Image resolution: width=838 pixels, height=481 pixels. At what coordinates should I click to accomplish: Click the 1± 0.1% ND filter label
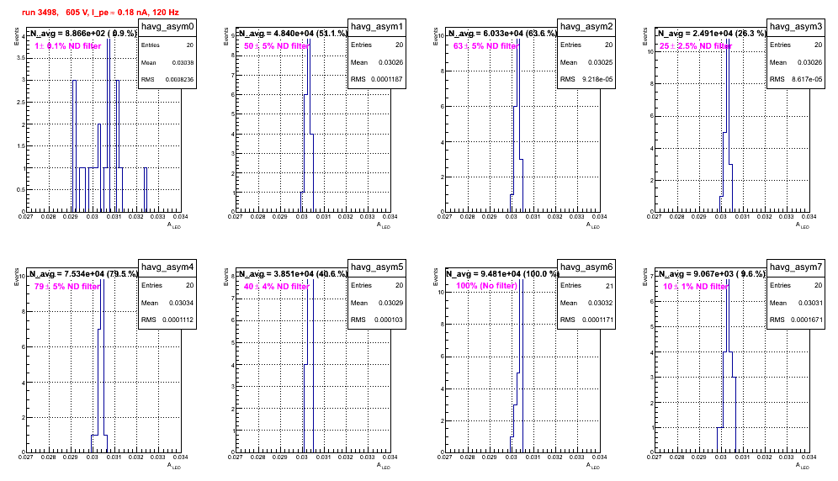click(68, 46)
